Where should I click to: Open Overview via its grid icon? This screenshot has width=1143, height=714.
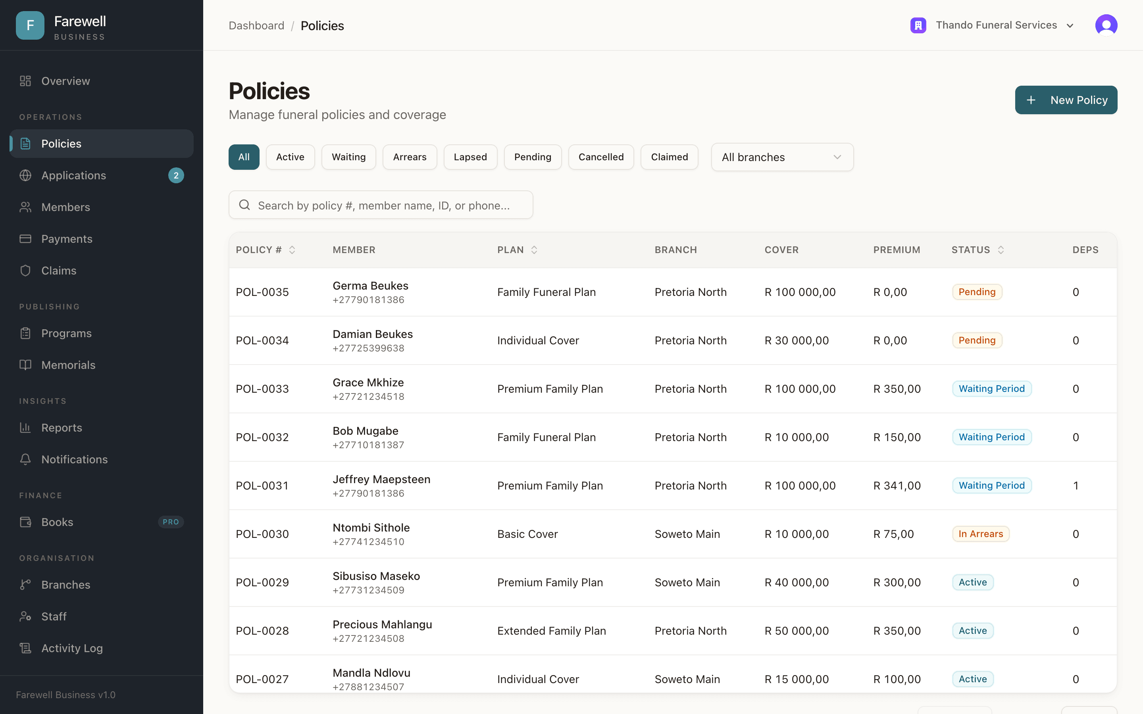[x=25, y=81]
